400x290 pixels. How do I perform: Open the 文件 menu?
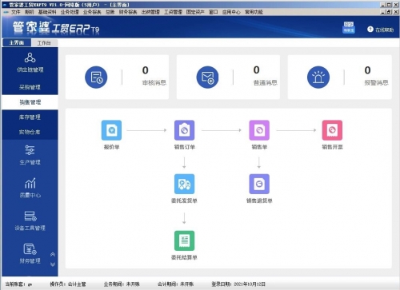point(16,12)
